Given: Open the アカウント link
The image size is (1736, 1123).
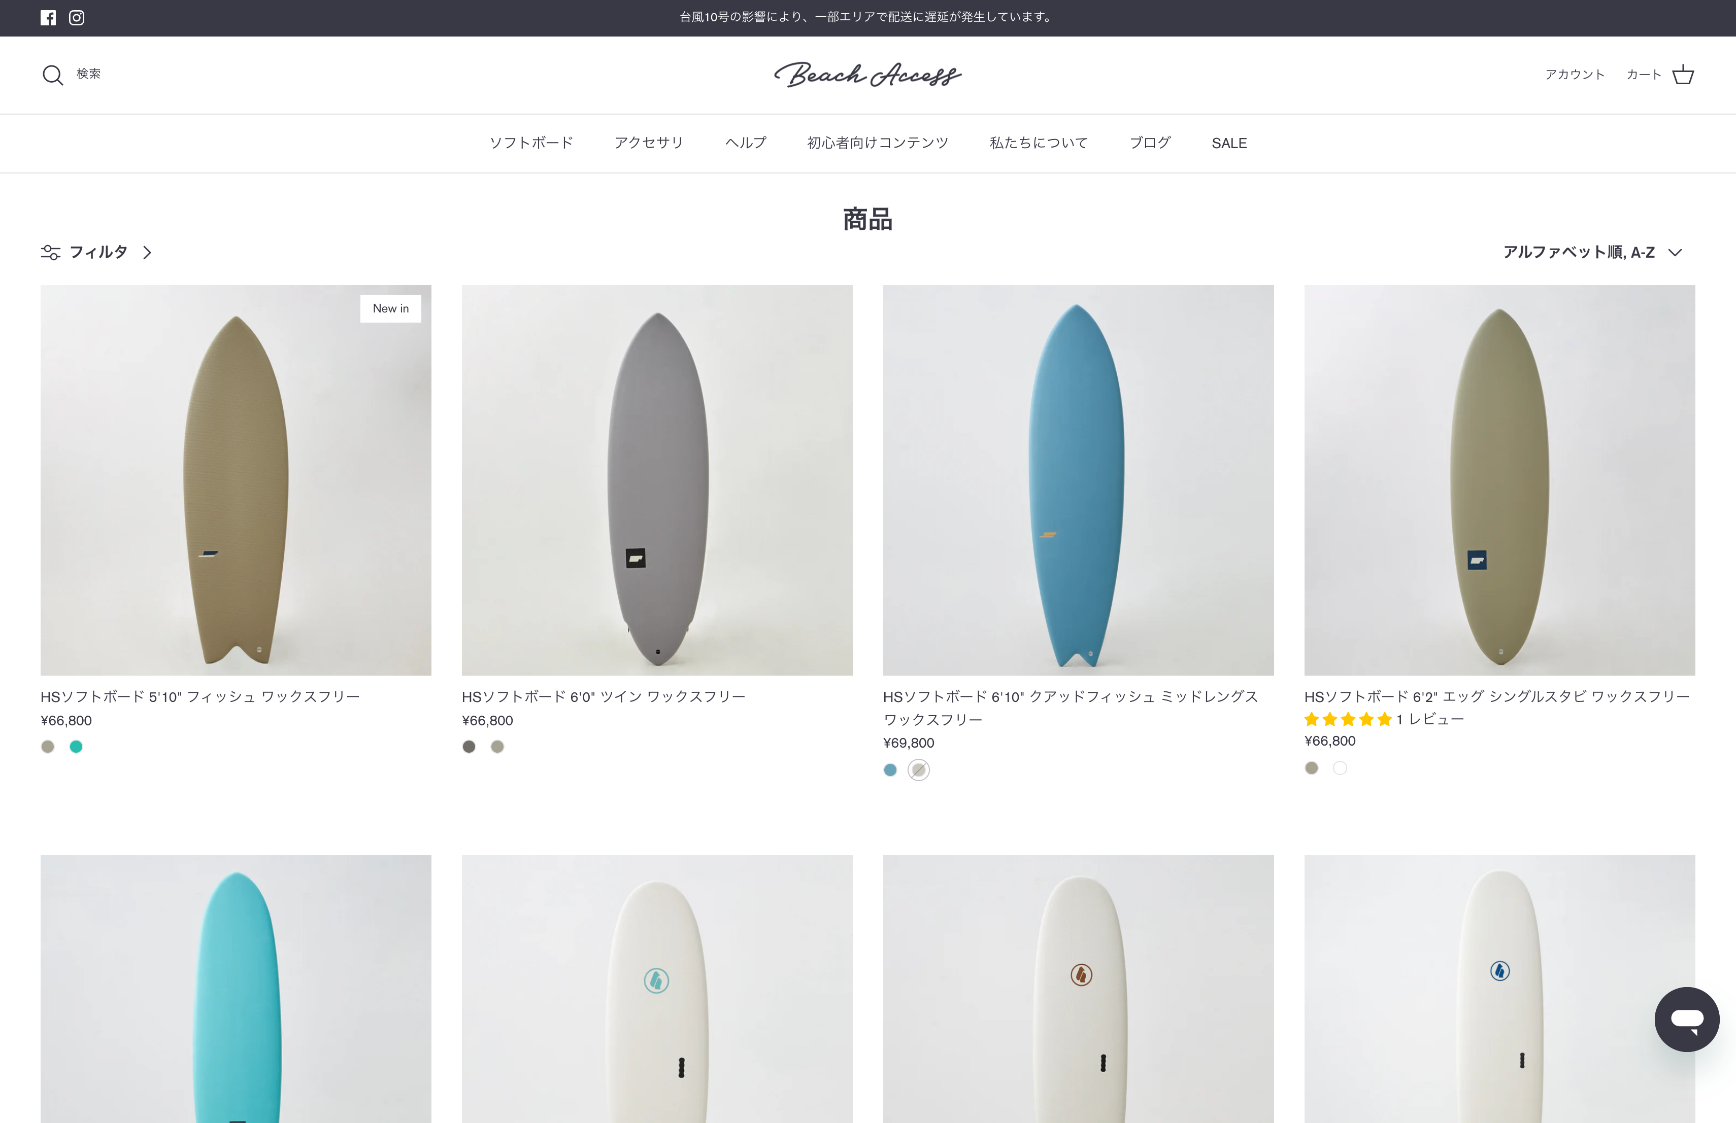Looking at the screenshot, I should tap(1574, 75).
